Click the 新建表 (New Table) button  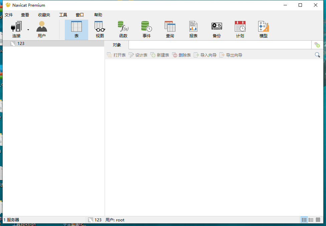point(160,55)
